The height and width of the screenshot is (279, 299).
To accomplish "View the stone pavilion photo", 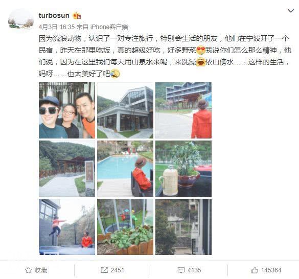I will click(183, 227).
